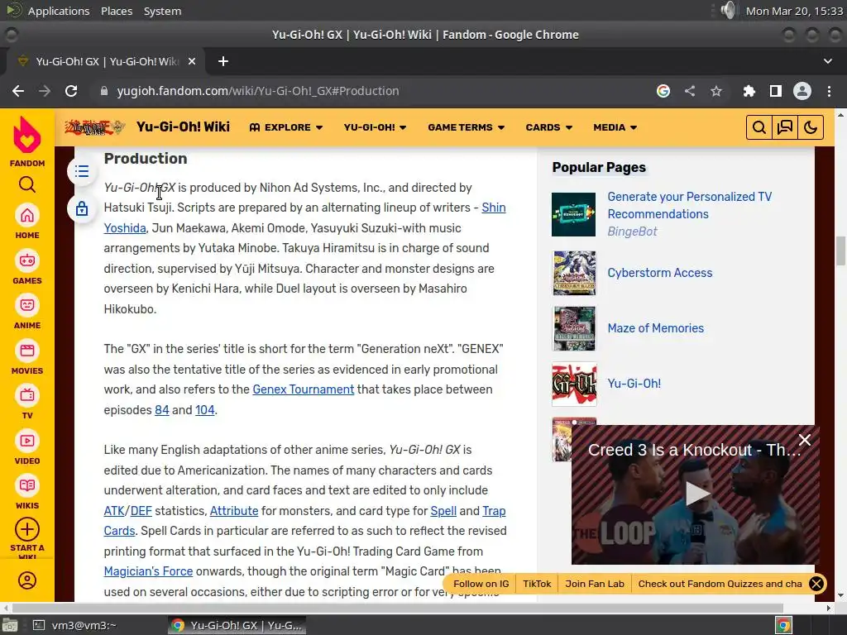Open the Spell link

tap(443, 511)
